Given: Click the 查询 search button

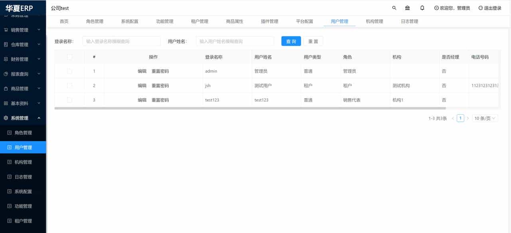Looking at the screenshot, I should coord(291,41).
